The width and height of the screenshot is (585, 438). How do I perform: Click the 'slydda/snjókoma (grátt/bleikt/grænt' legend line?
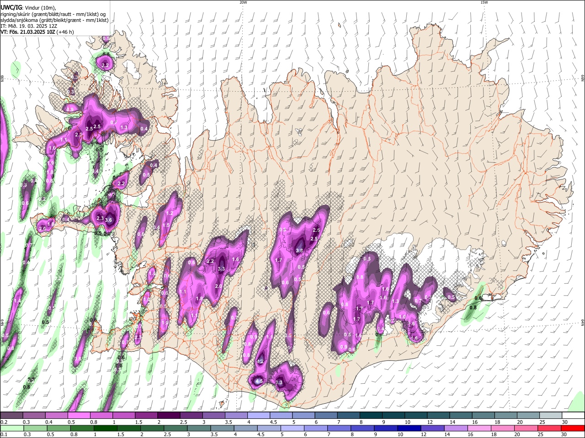coord(54,20)
